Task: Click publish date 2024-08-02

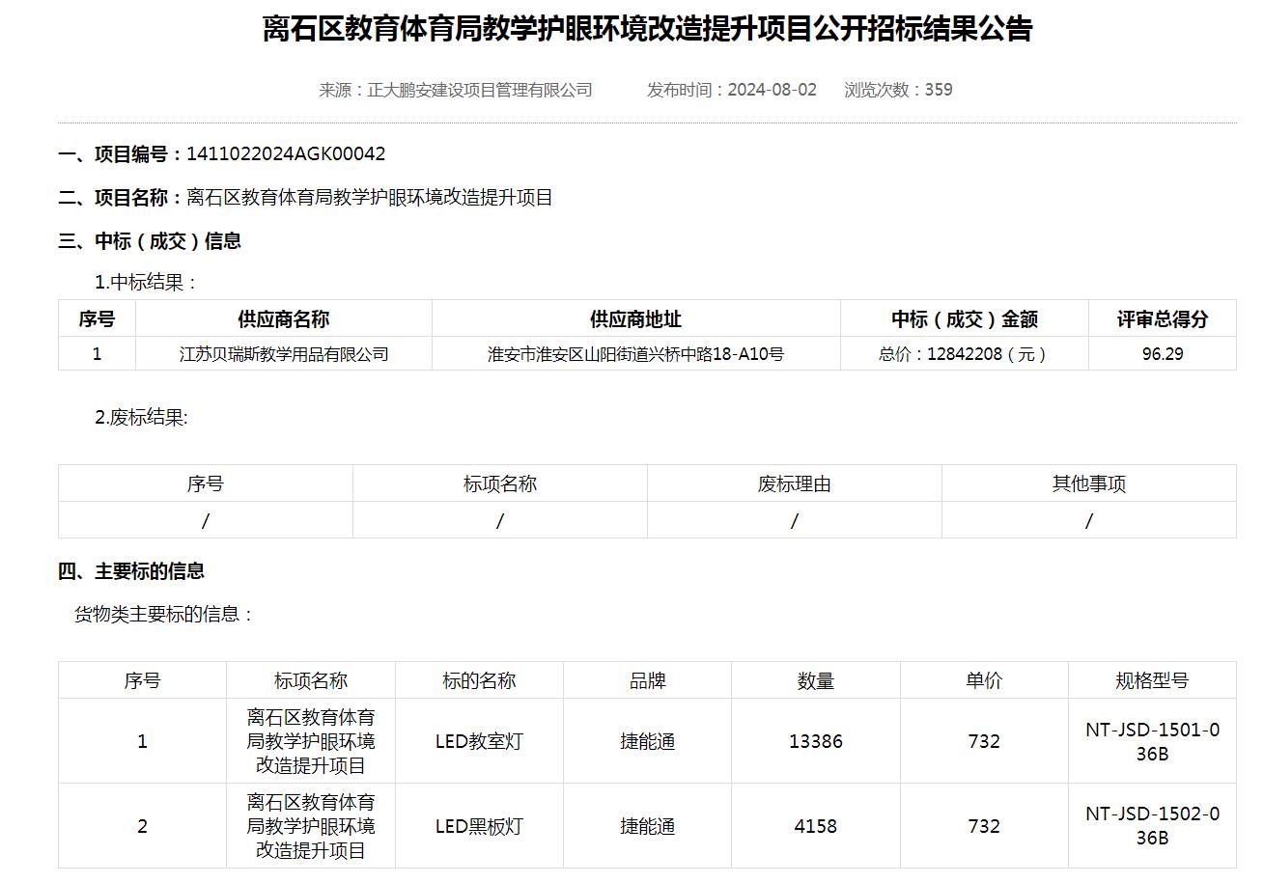Action: (x=772, y=90)
